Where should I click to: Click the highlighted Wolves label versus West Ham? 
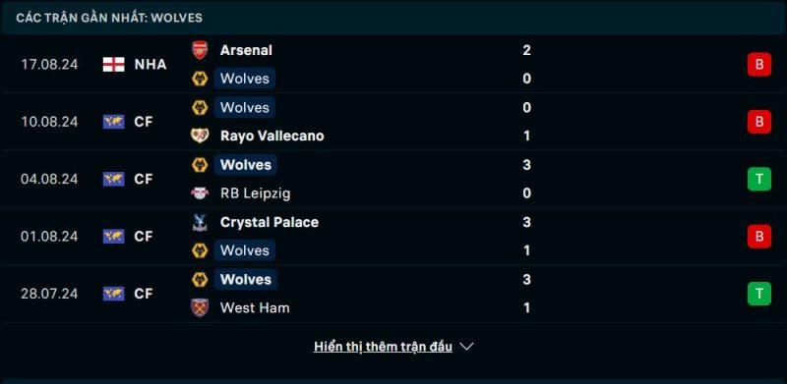(245, 279)
